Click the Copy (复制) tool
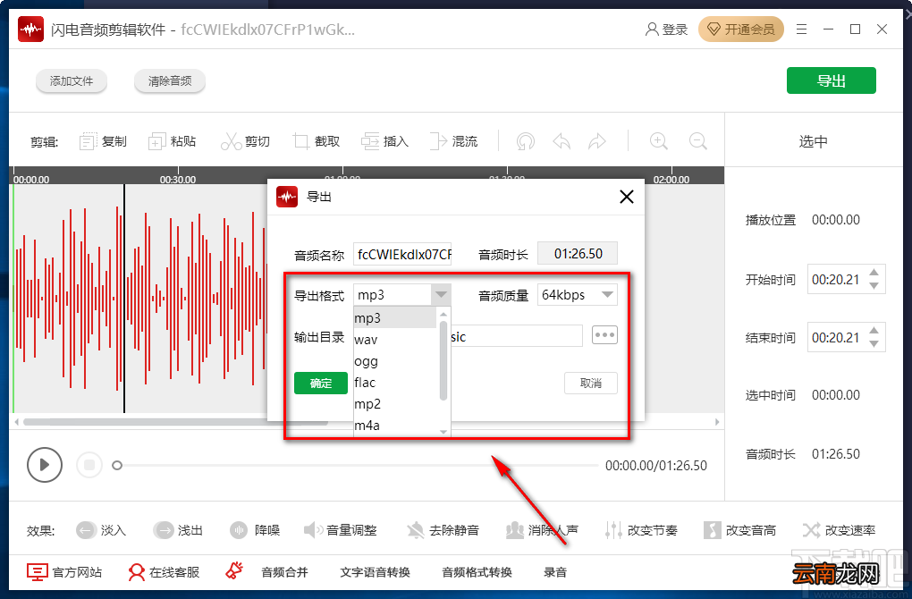 click(x=103, y=141)
